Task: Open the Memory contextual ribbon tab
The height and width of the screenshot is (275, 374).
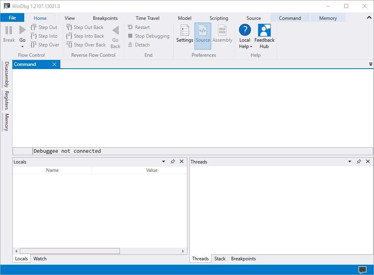Action: [328, 18]
